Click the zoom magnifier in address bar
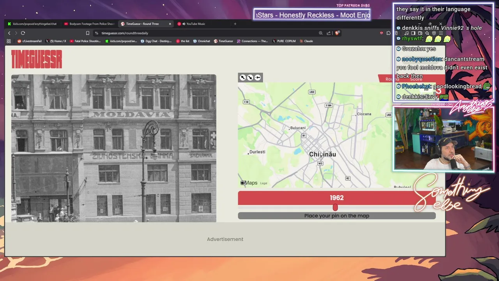The height and width of the screenshot is (281, 499). click(x=320, y=33)
